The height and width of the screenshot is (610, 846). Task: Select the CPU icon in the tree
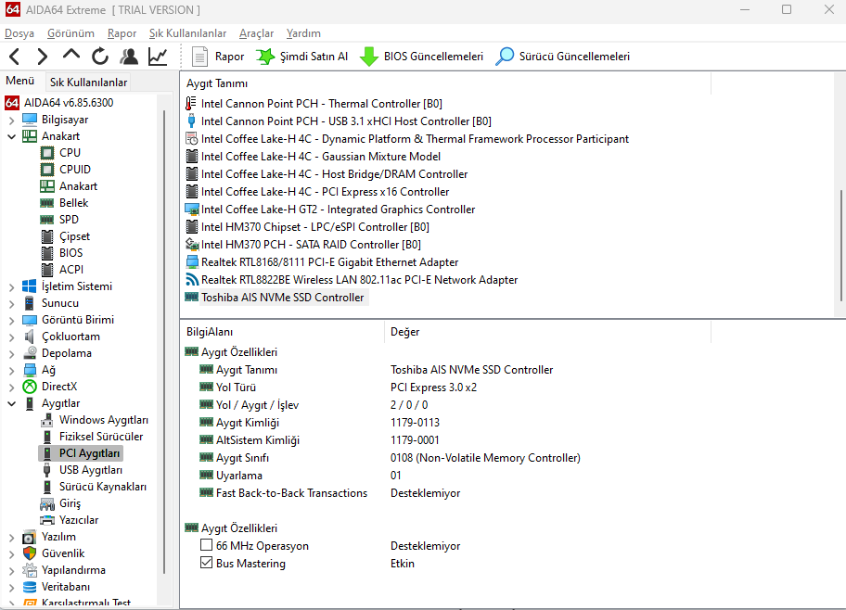point(47,153)
